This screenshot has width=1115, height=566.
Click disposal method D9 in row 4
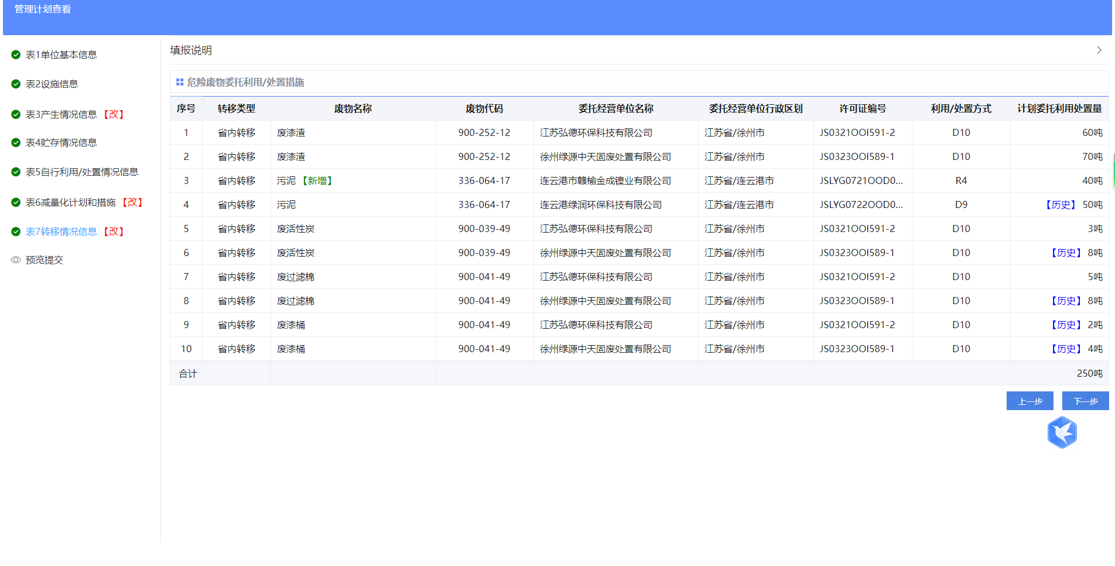pos(960,204)
